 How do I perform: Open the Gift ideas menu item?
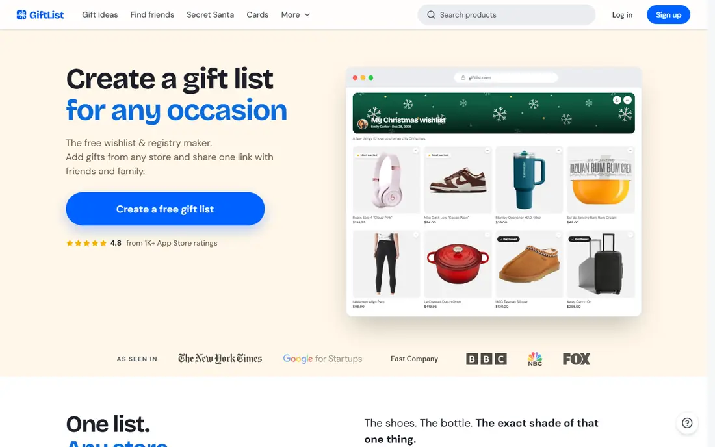100,14
